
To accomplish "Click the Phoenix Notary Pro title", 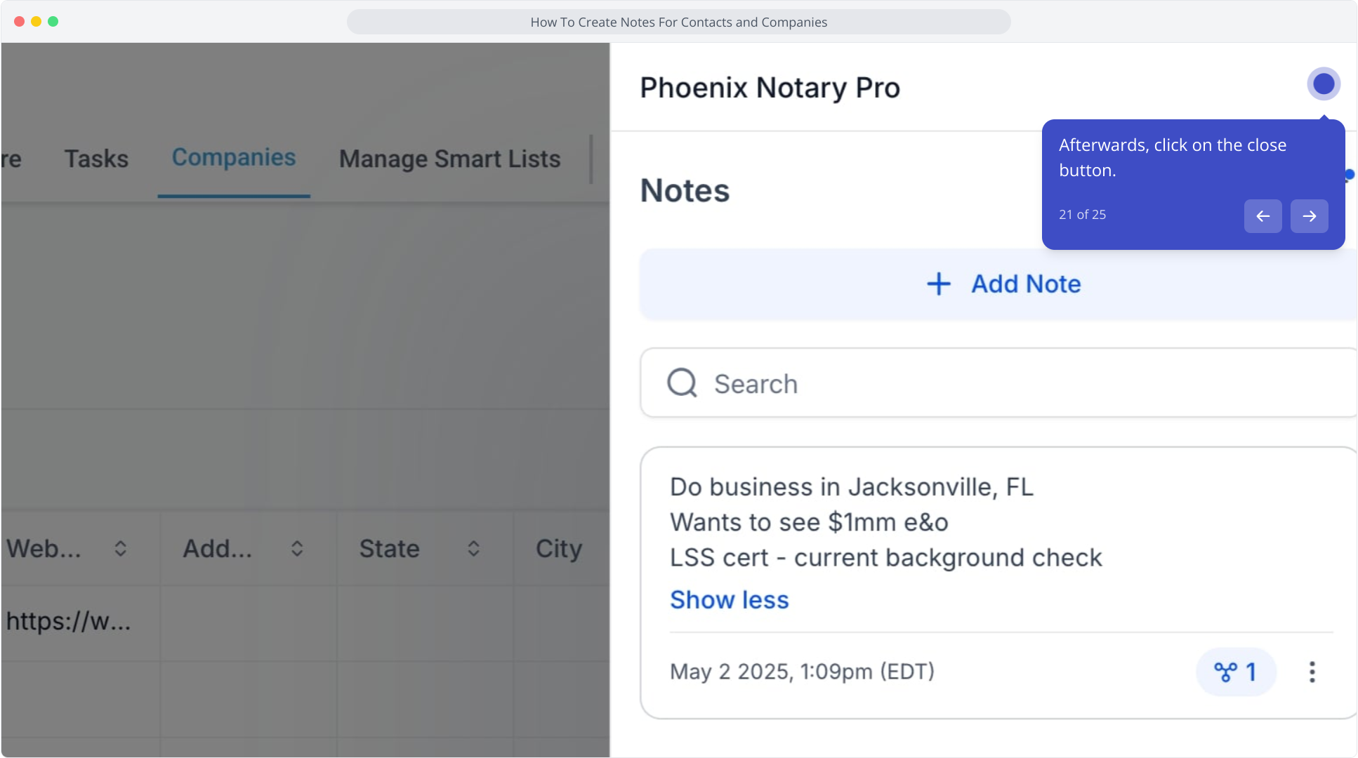I will 770,88.
